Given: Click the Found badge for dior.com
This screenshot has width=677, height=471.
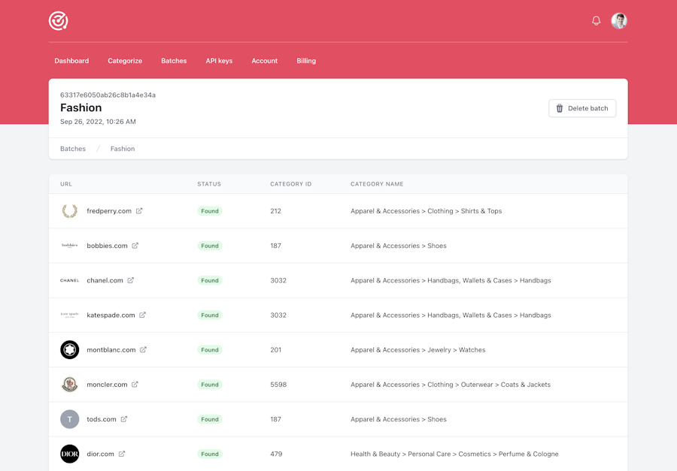Looking at the screenshot, I should click(210, 454).
